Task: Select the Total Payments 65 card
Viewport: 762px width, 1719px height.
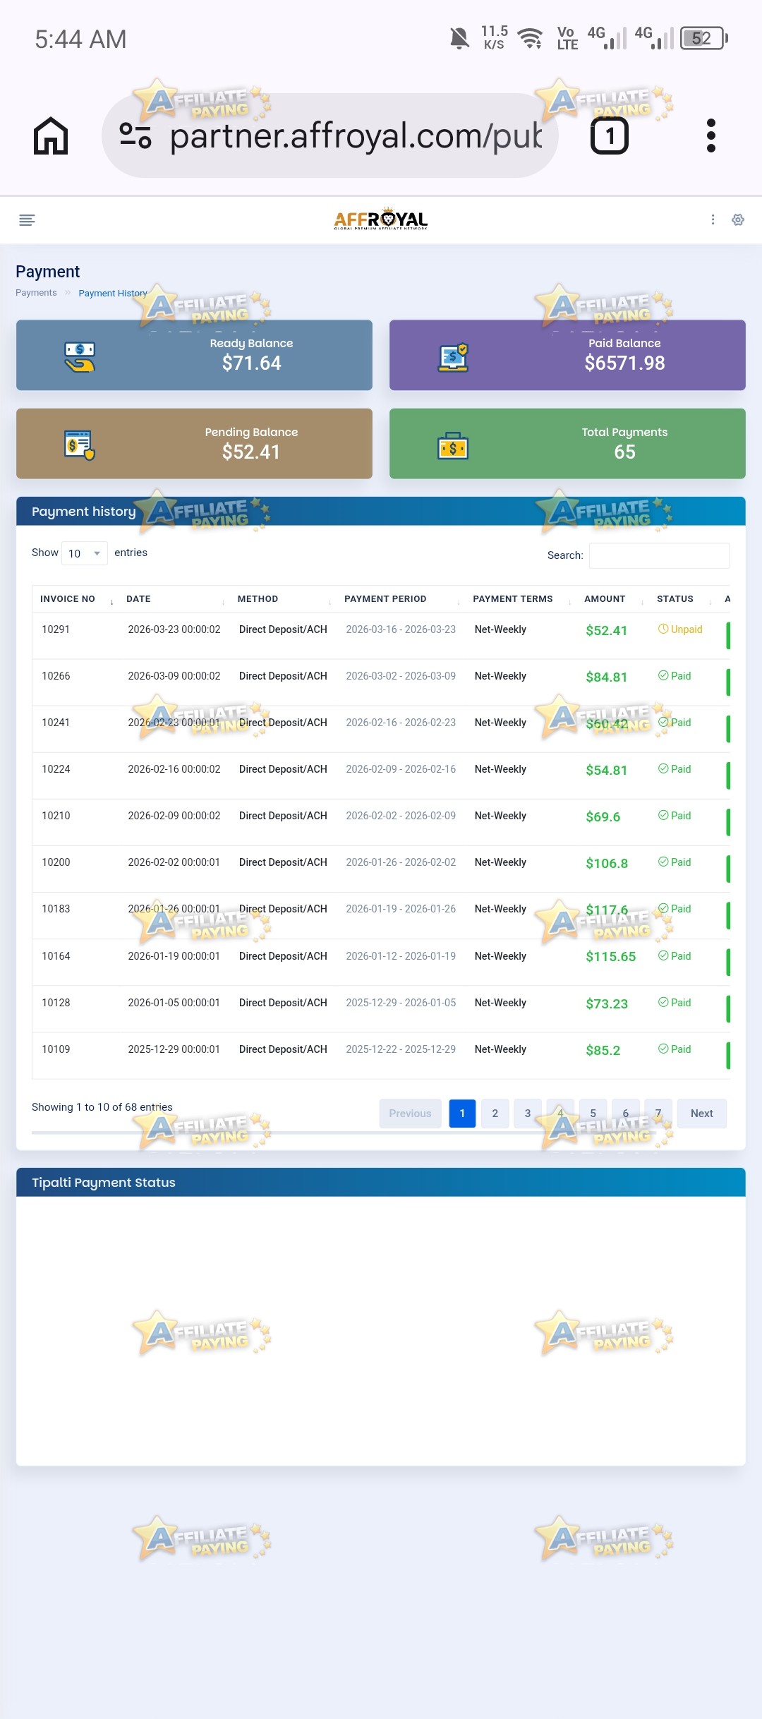Action: 567,444
